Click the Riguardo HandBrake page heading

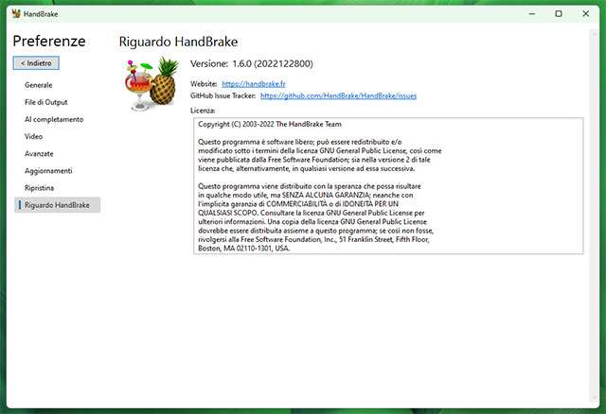coord(178,42)
